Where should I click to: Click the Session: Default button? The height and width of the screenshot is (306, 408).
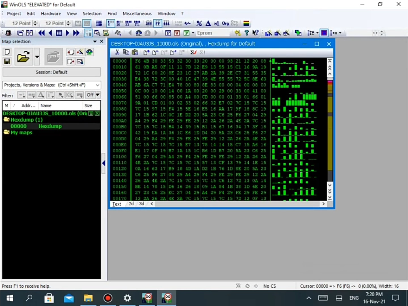click(52, 72)
